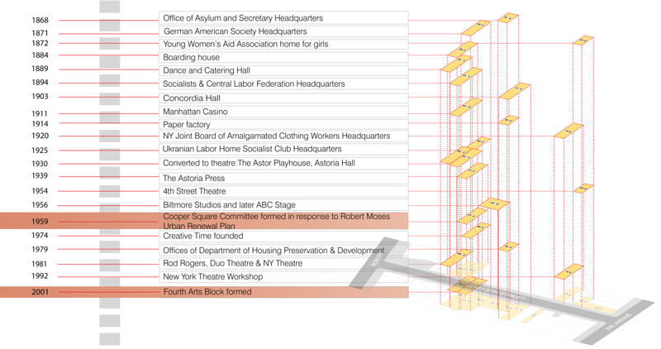The width and height of the screenshot is (661, 349).
Task: Click 'German American Society Headquarters' entry
Action: (x=283, y=31)
